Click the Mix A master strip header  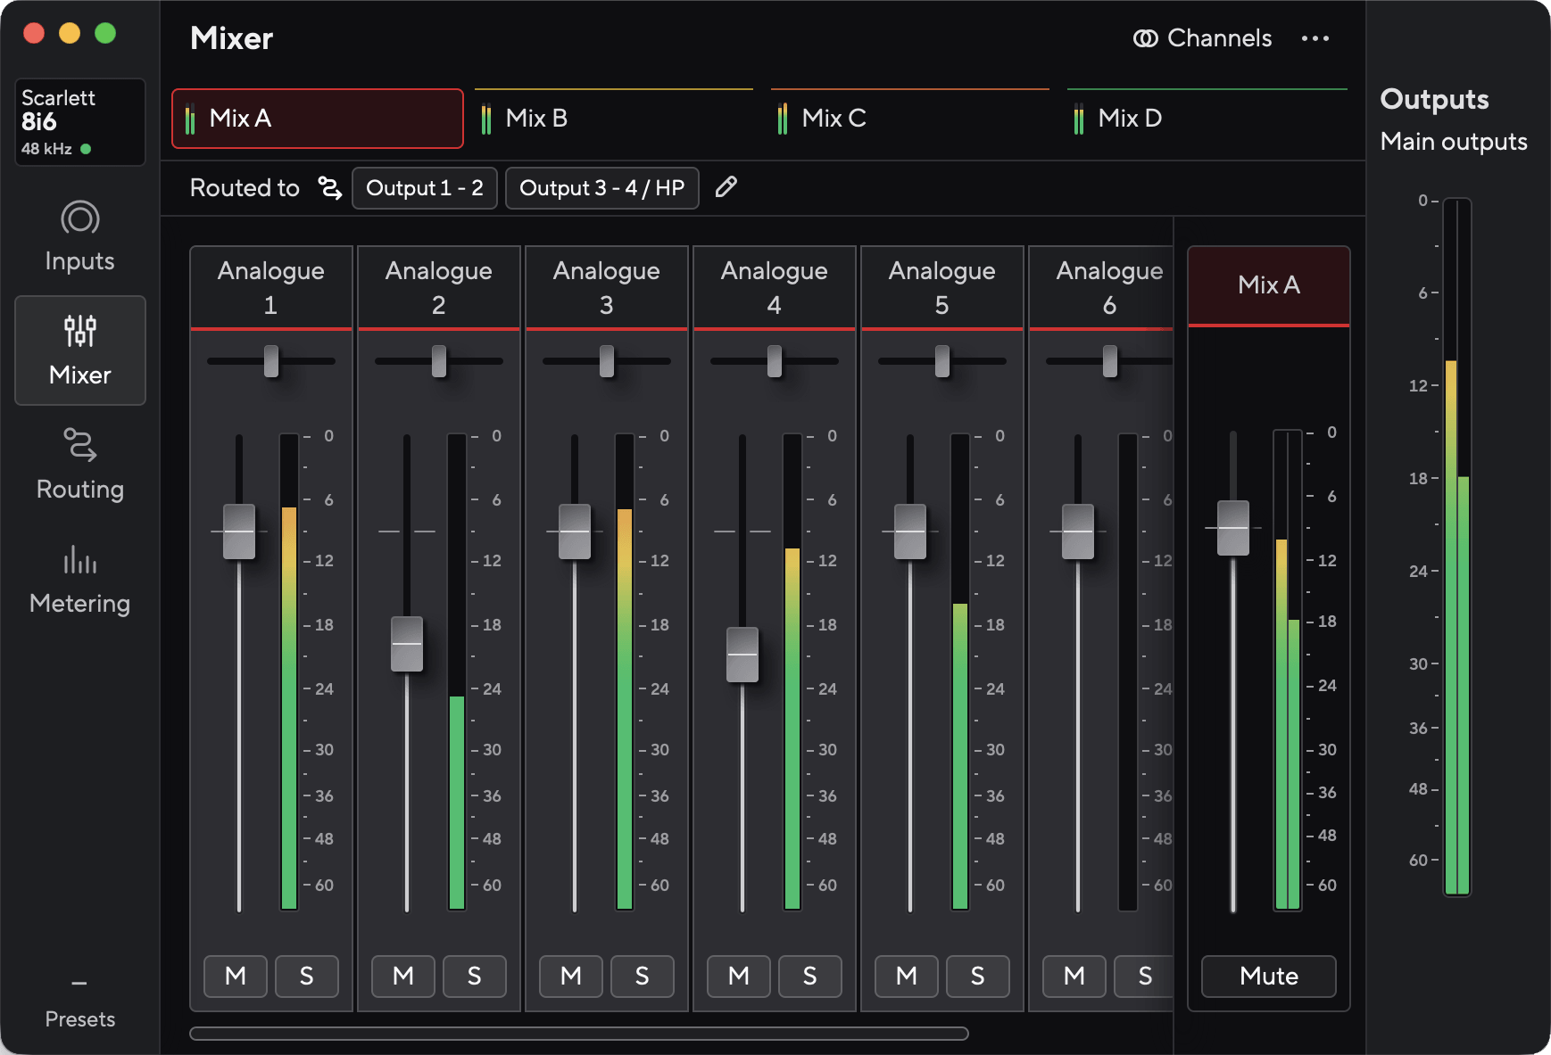click(1269, 285)
